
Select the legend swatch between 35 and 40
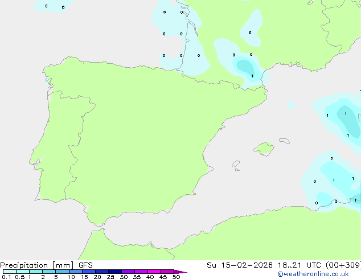click(x=141, y=272)
